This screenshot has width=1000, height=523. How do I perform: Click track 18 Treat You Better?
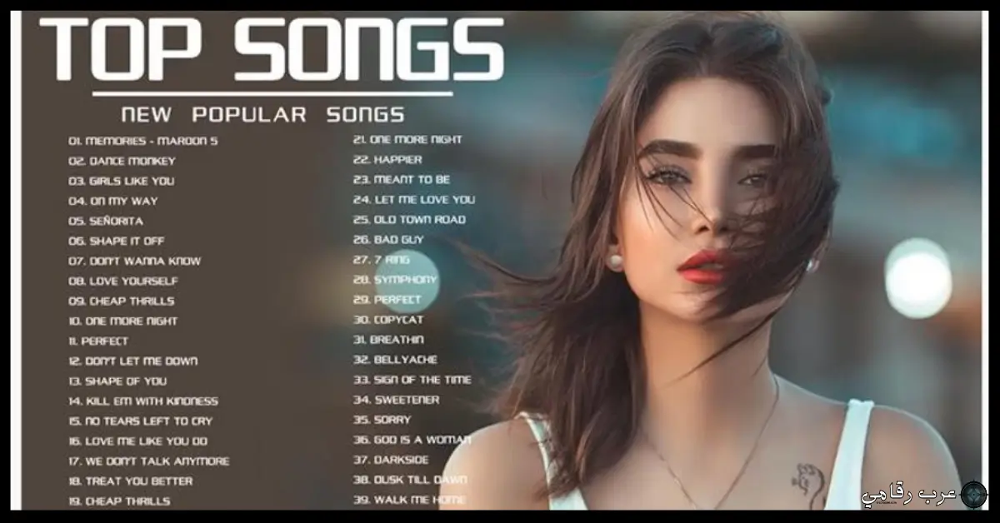tap(131, 481)
